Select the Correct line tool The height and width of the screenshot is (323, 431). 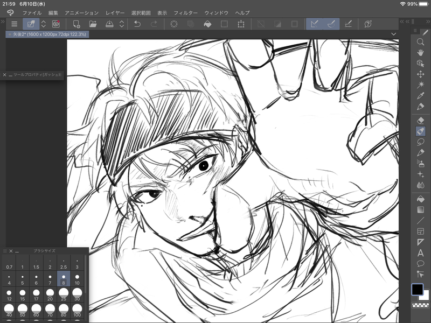click(x=420, y=275)
